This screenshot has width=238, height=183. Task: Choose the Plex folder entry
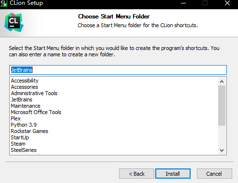pos(15,118)
